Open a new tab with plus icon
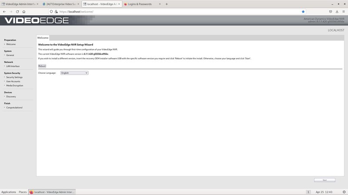The image size is (348, 195). [x=167, y=4]
